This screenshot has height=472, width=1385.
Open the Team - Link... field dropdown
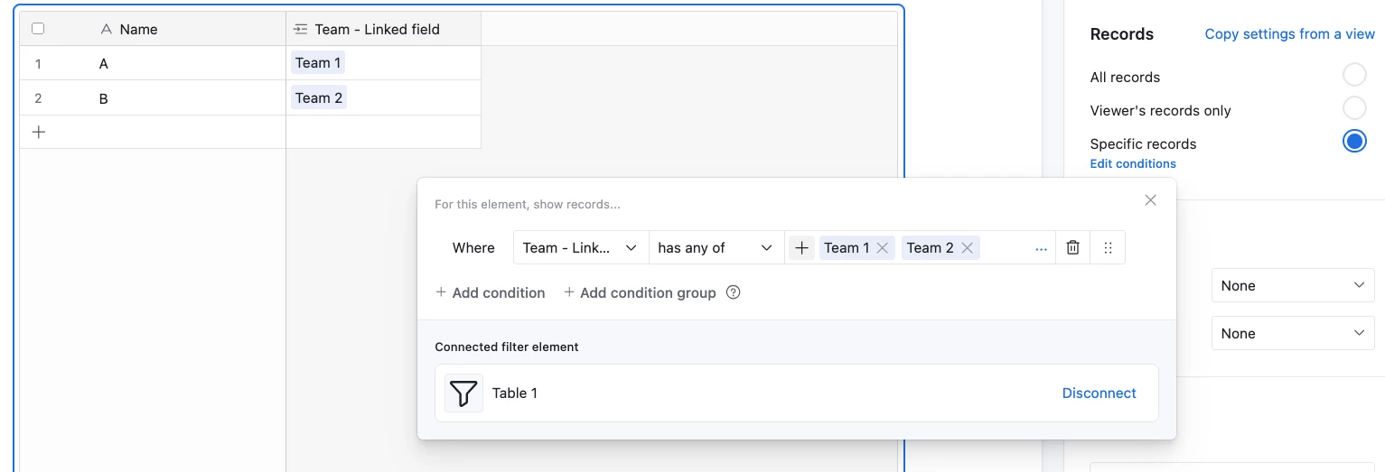tap(581, 247)
